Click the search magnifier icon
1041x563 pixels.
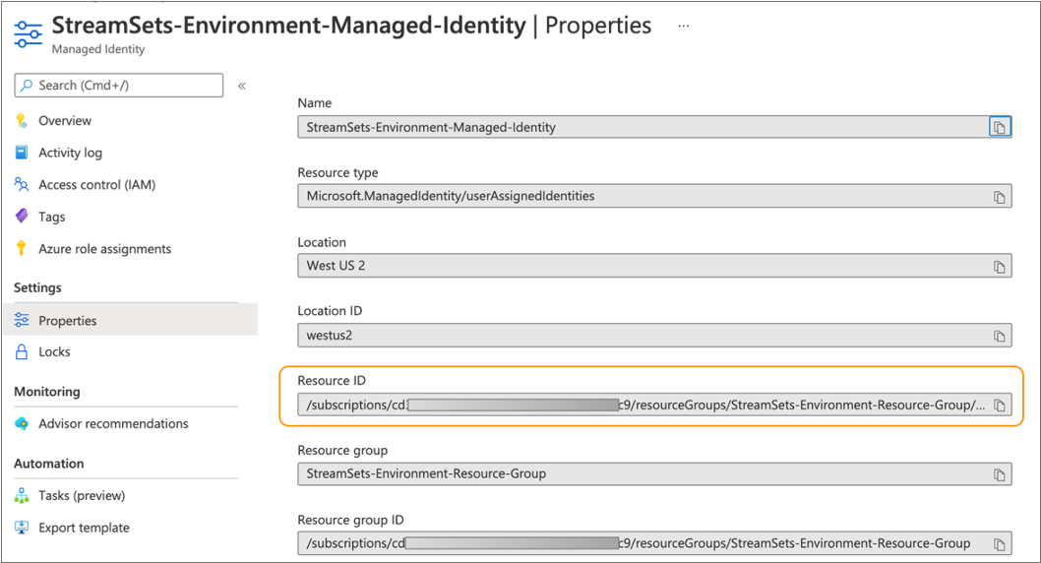point(27,85)
